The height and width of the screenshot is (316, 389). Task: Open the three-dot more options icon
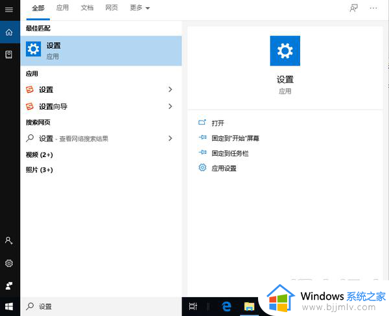(x=373, y=8)
